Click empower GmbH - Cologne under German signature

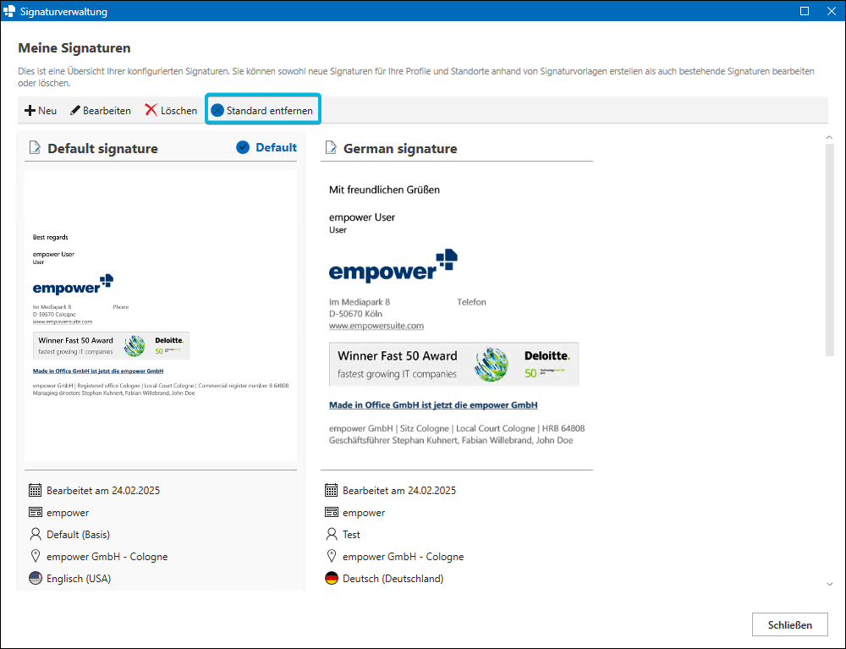(x=403, y=557)
